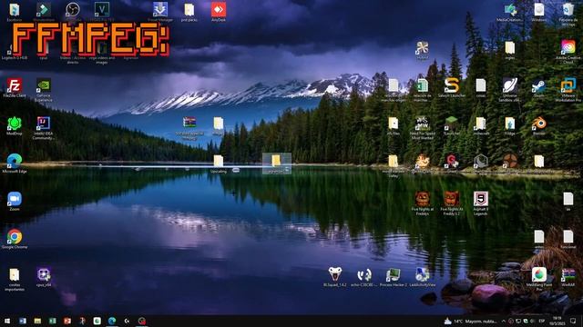Select the MediBang Paint Pro shortcut
583x327 pixels.
point(539,279)
